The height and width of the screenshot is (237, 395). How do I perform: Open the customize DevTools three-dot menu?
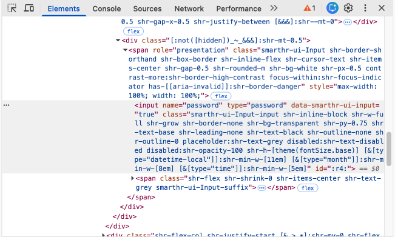pyautogui.click(x=365, y=8)
